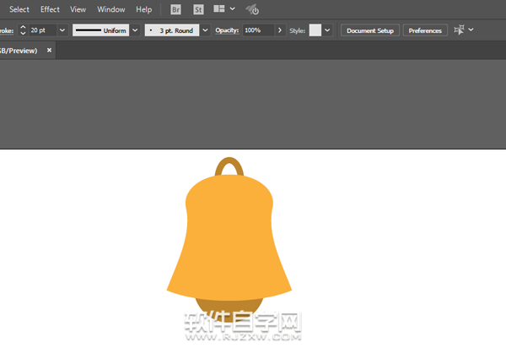This screenshot has height=359, width=506.
Task: Open the View menu
Action: click(x=78, y=9)
